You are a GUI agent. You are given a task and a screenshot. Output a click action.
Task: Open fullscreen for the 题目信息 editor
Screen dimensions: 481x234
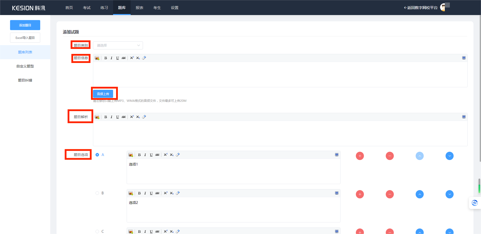(464, 58)
